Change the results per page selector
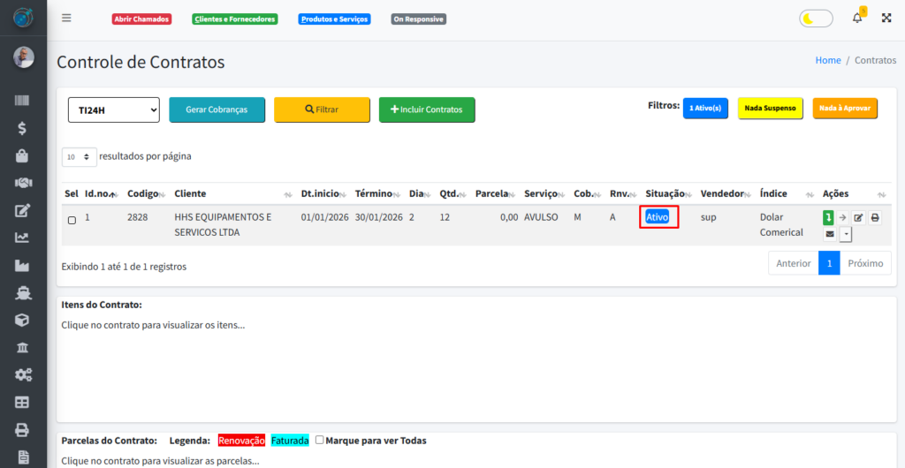905x468 pixels. [79, 156]
